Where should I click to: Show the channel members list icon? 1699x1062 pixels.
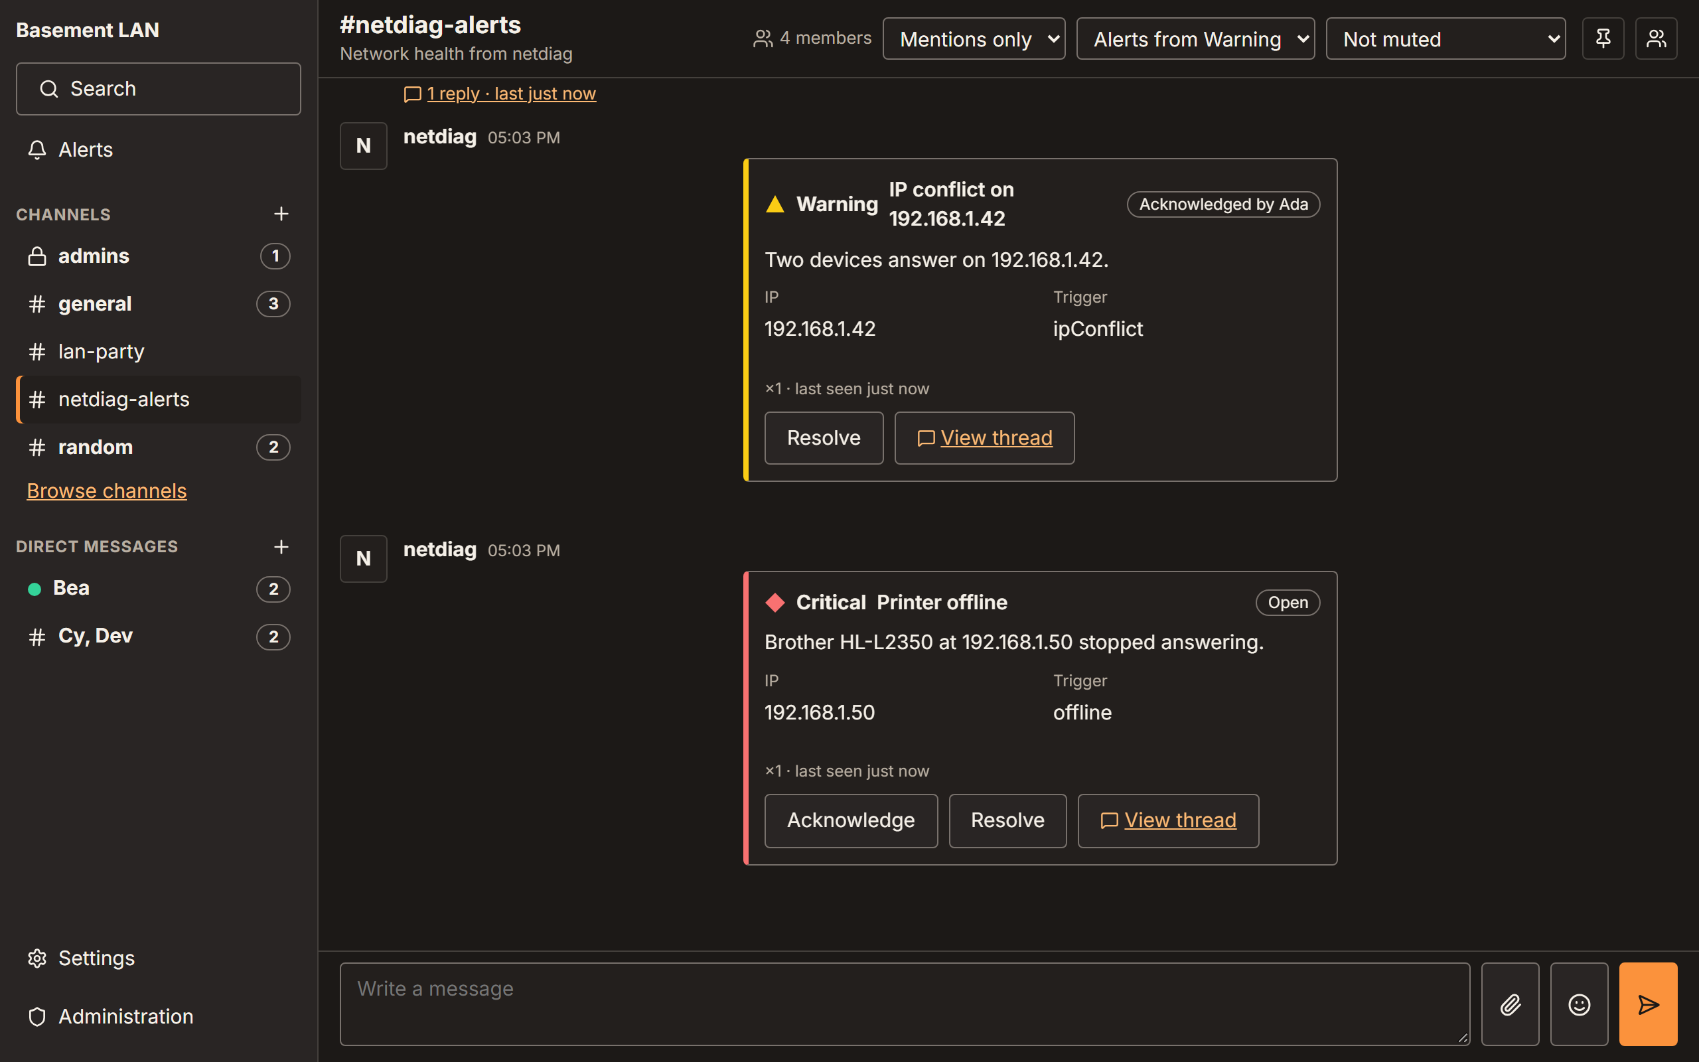1656,38
